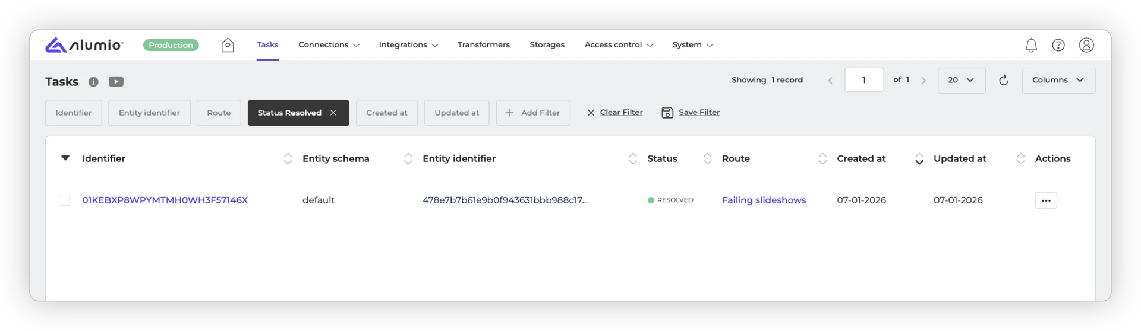
Task: Click the Save Filter link
Action: click(699, 113)
